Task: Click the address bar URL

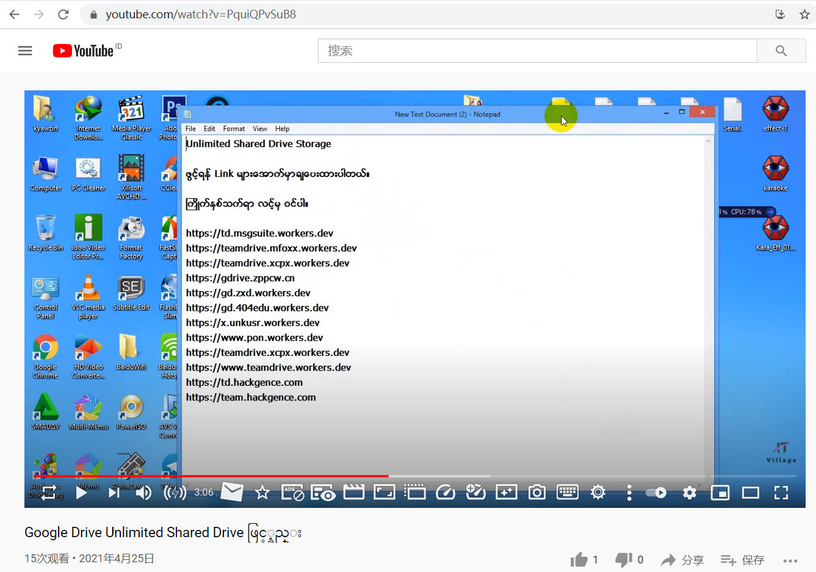Action: [201, 14]
